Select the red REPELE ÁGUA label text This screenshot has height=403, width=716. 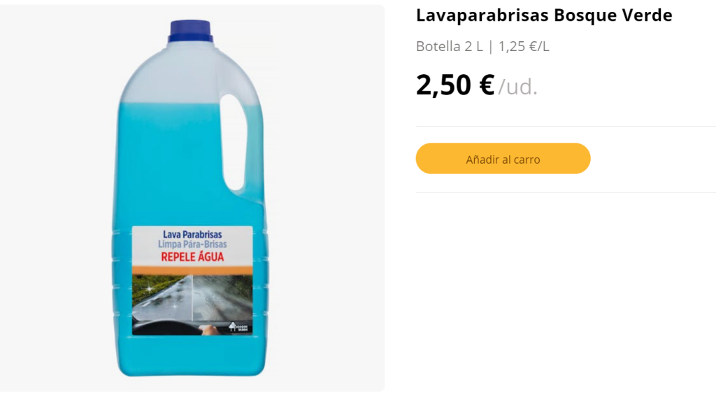192,257
